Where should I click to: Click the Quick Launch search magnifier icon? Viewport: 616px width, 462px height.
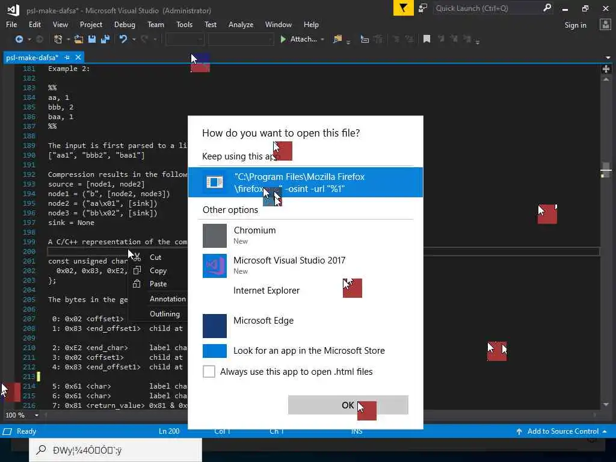point(547,8)
